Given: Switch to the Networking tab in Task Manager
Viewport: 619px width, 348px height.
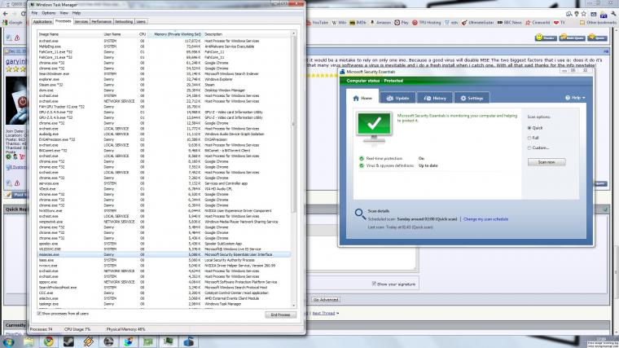Looking at the screenshot, I should pyautogui.click(x=124, y=22).
